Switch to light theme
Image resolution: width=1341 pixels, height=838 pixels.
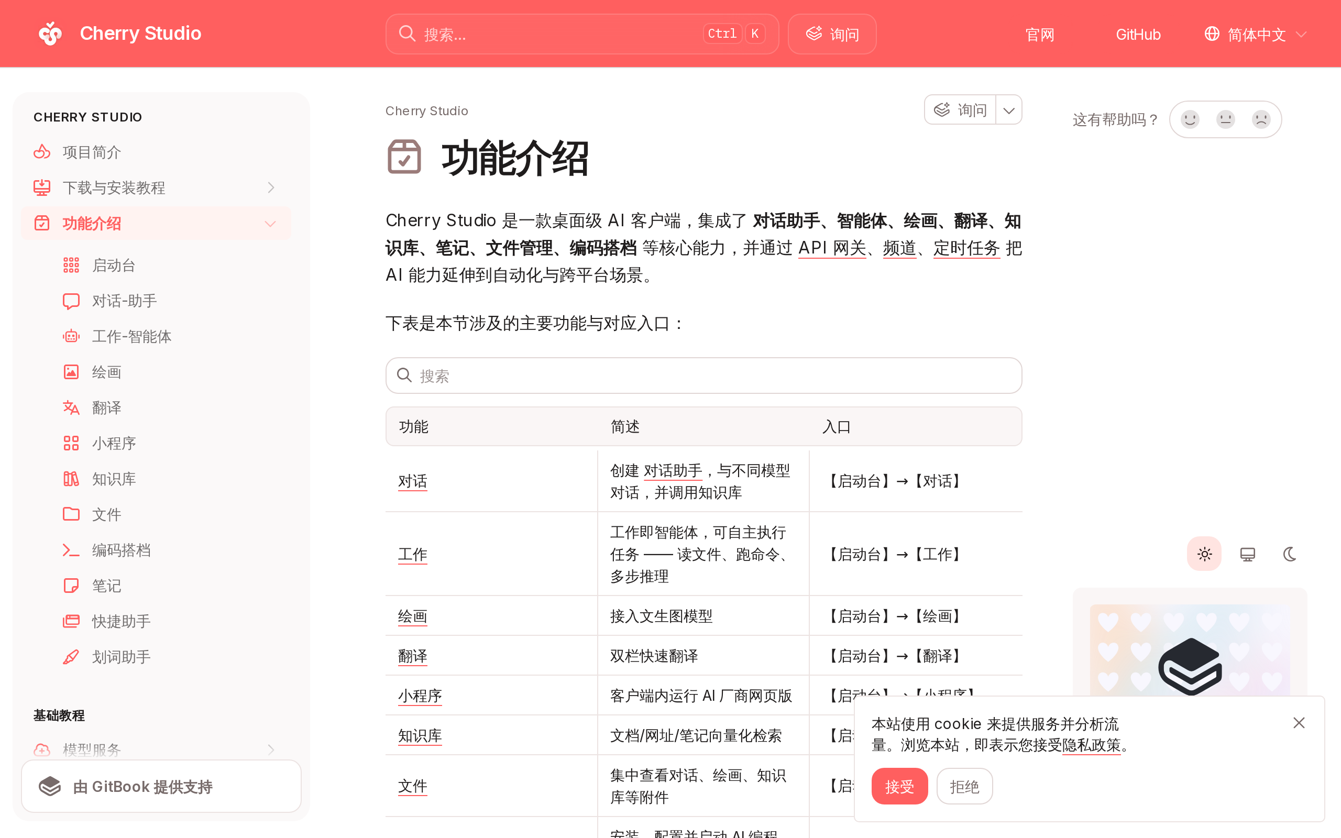click(x=1204, y=554)
